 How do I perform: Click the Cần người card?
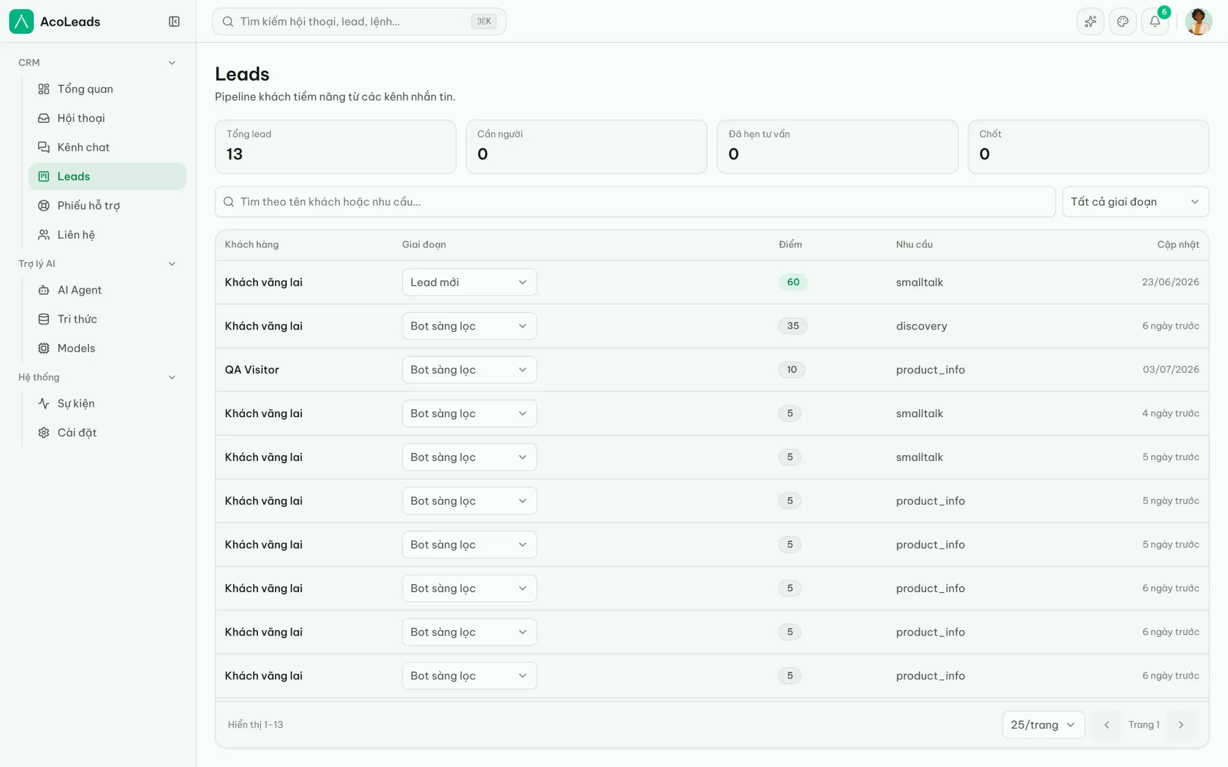coord(586,147)
